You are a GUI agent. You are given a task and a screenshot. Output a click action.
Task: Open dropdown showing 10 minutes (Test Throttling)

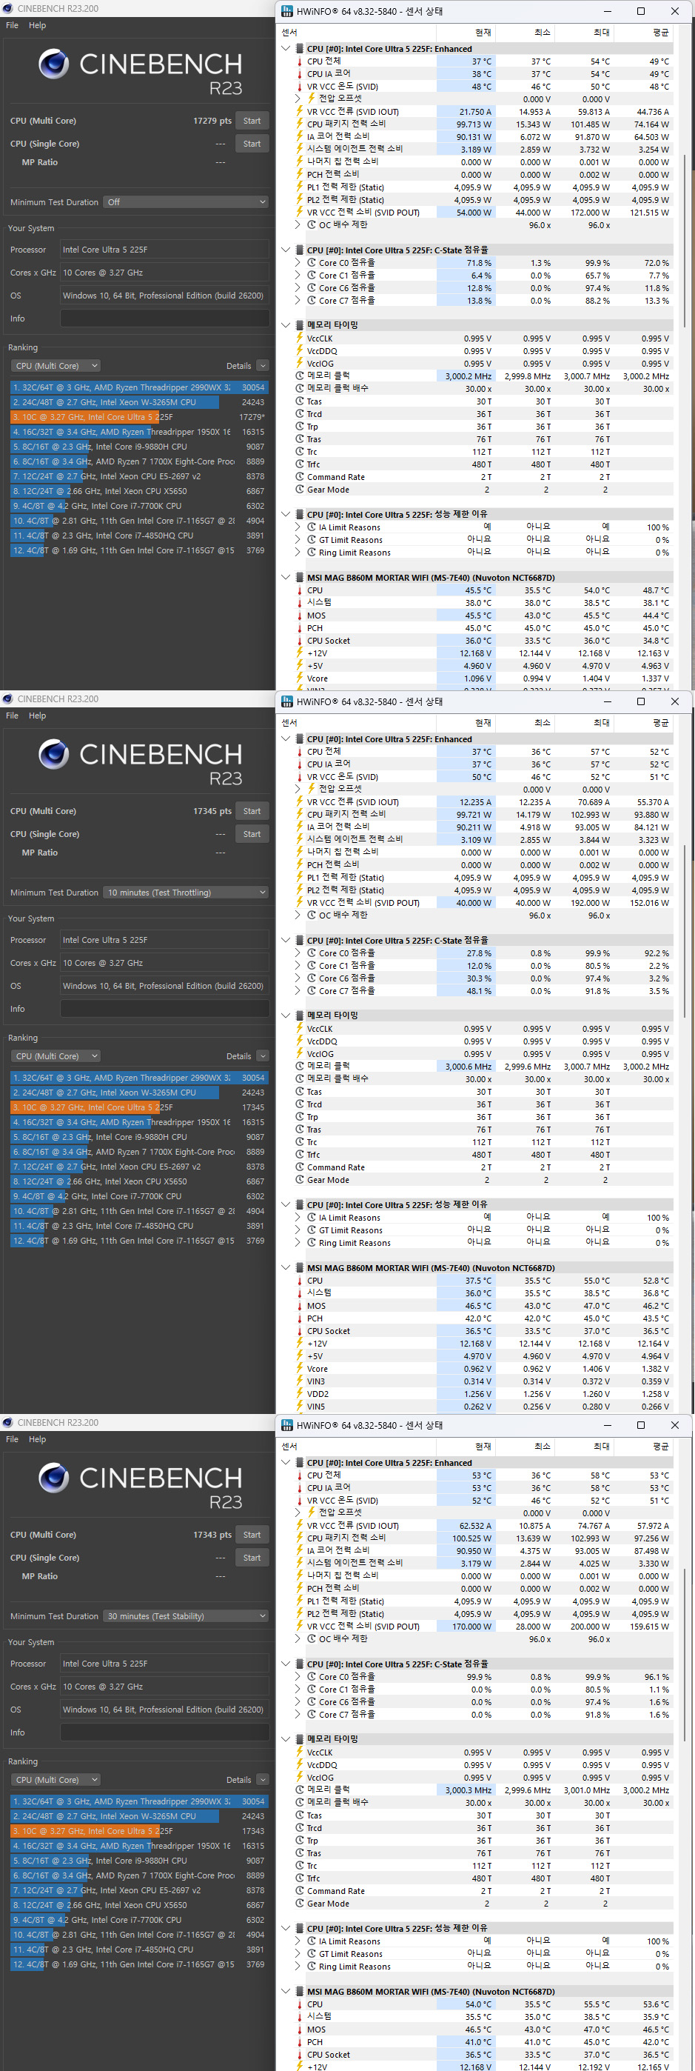(x=187, y=893)
